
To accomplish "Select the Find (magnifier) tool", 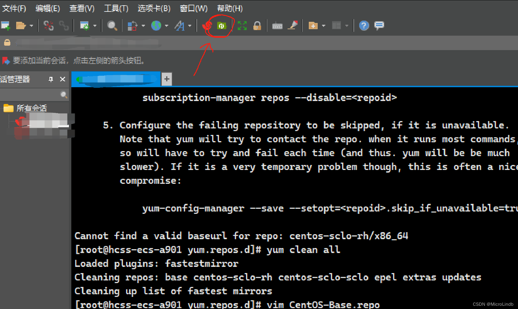I will coord(112,26).
